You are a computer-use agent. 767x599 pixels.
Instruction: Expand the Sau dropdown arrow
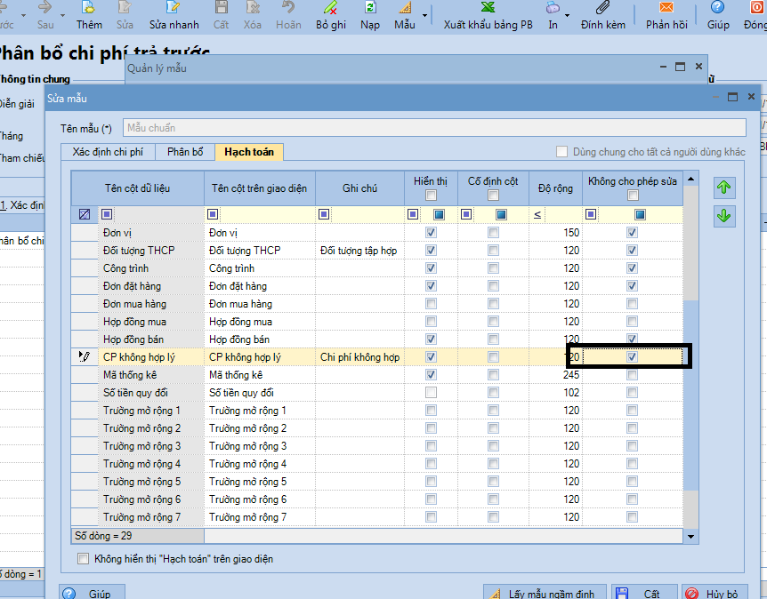(62, 15)
